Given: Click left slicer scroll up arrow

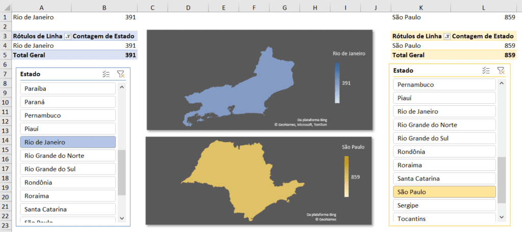Looking at the screenshot, I should click(121, 87).
